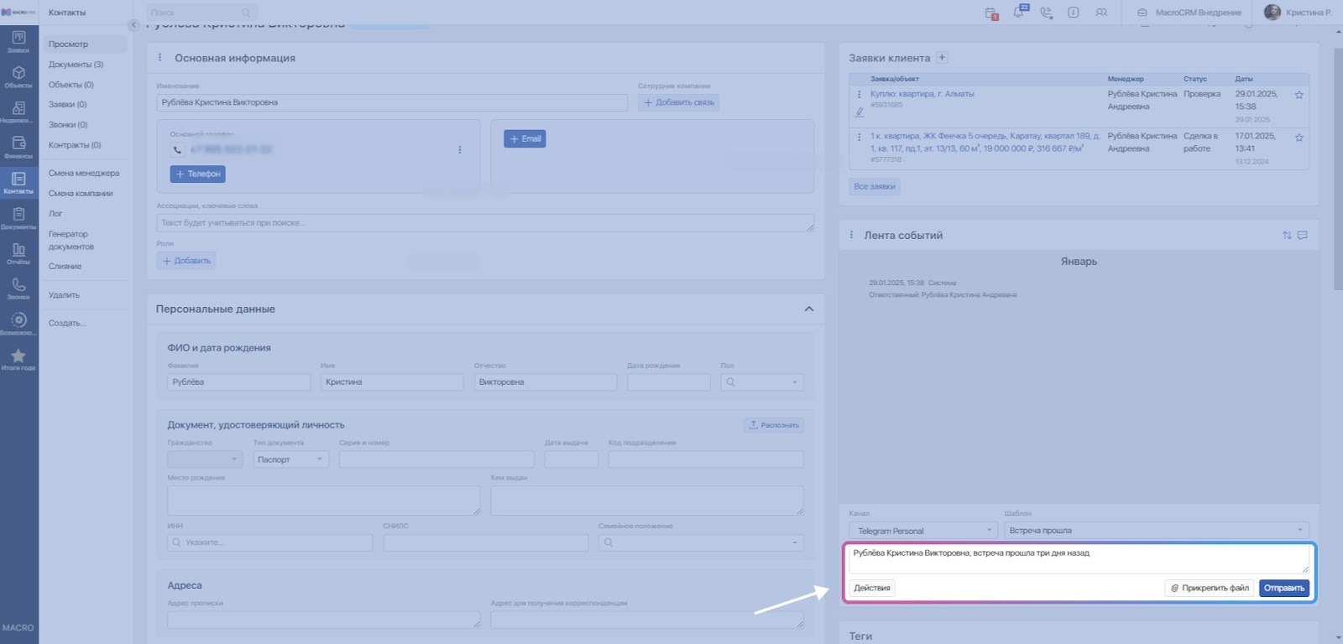Click the notifications bell icon
The width and height of the screenshot is (1343, 644).
(x=1019, y=13)
